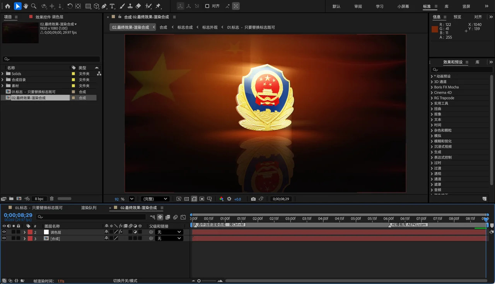The width and height of the screenshot is (495, 284).
Task: Switch to the 预览 panel tab
Action: [457, 17]
